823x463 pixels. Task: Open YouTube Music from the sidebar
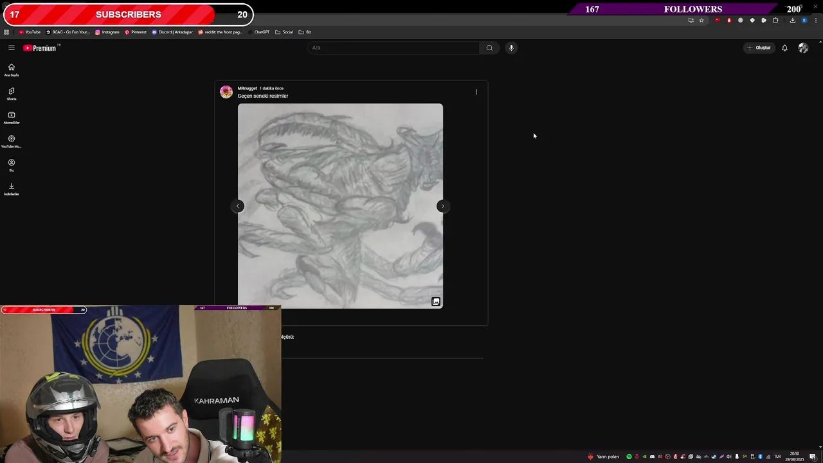point(11,141)
